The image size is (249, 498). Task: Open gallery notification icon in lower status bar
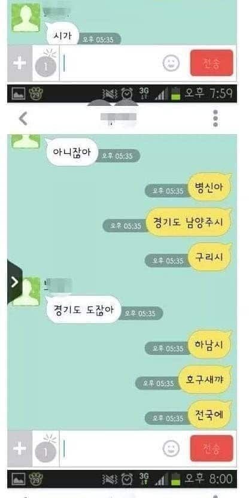tap(19, 479)
